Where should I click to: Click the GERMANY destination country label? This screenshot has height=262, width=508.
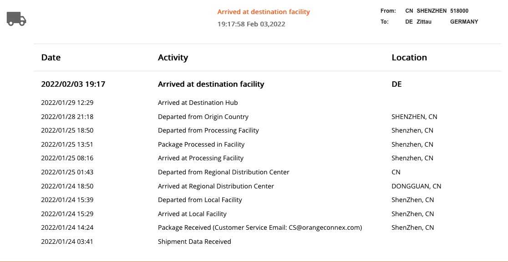[x=464, y=22]
